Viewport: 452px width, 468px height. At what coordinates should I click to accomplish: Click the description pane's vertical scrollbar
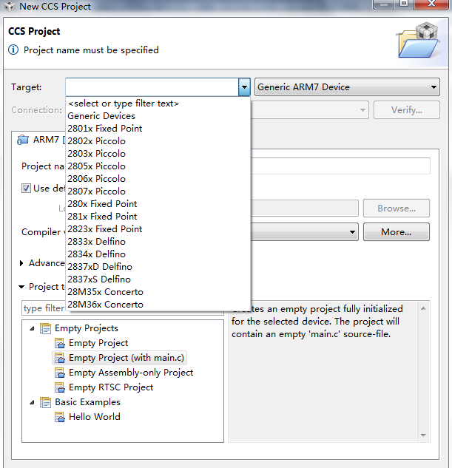click(424, 370)
